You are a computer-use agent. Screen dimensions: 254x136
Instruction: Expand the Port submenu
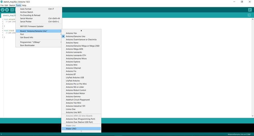(x=39, y=34)
